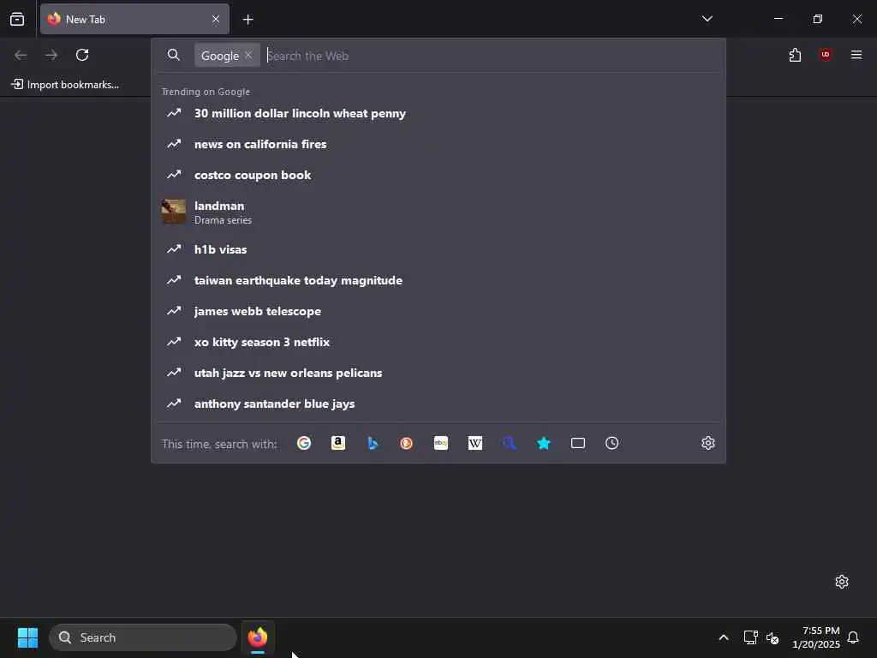Viewport: 877px width, 658px height.
Task: Open the network display tray icon
Action: (x=750, y=637)
